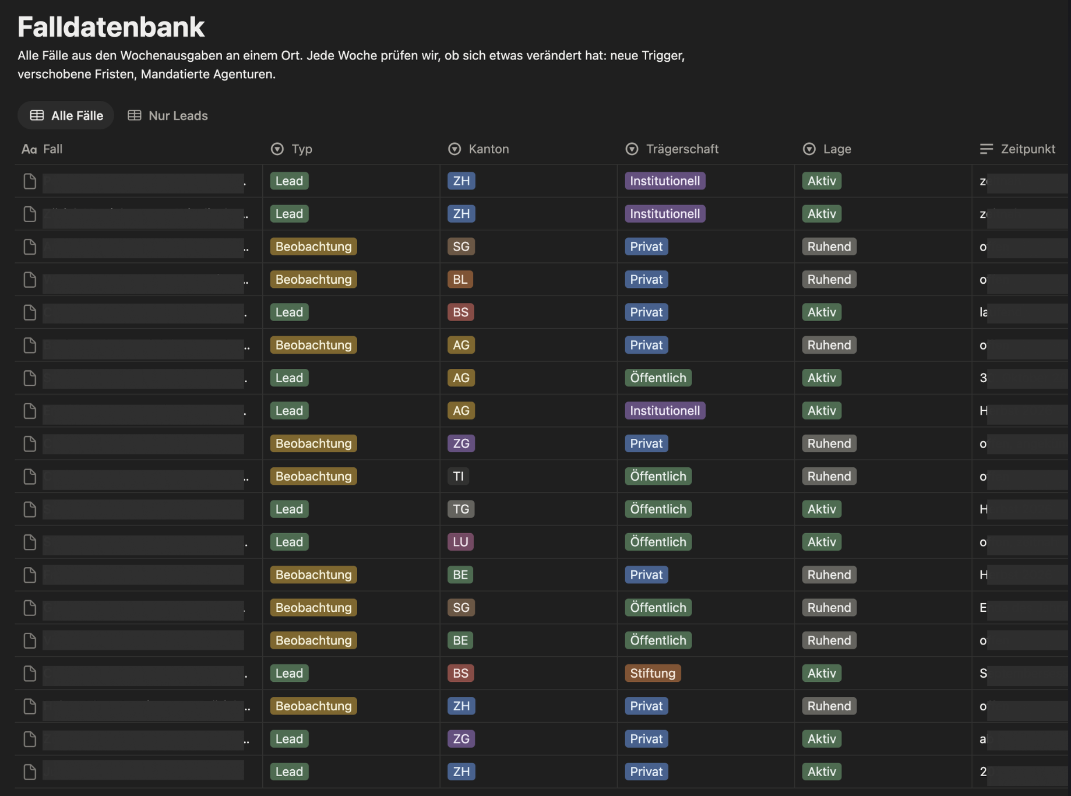1071x796 pixels.
Task: Click the page icon in the TG row
Action: click(x=30, y=509)
